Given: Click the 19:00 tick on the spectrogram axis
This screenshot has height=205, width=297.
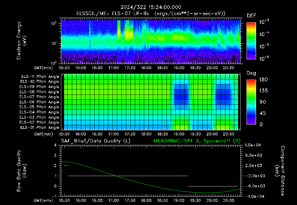Looking at the screenshot, I should click(179, 68).
